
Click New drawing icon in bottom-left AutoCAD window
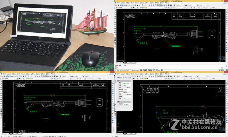point(2,76)
